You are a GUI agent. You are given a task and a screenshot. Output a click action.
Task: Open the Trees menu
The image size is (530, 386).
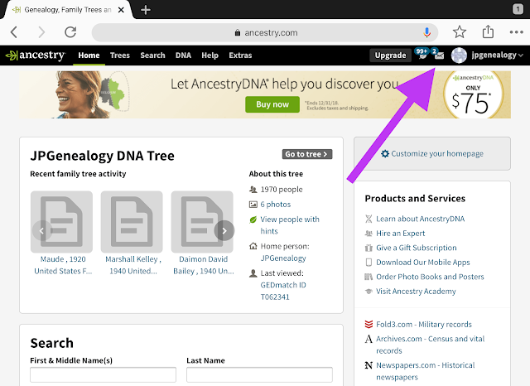[119, 55]
